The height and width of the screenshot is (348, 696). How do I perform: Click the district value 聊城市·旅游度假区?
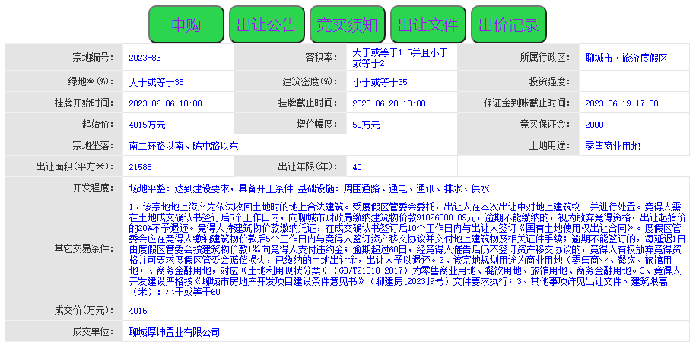tap(625, 58)
